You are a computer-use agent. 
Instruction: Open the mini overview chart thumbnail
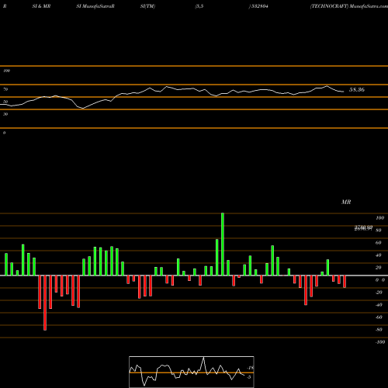[192, 372]
